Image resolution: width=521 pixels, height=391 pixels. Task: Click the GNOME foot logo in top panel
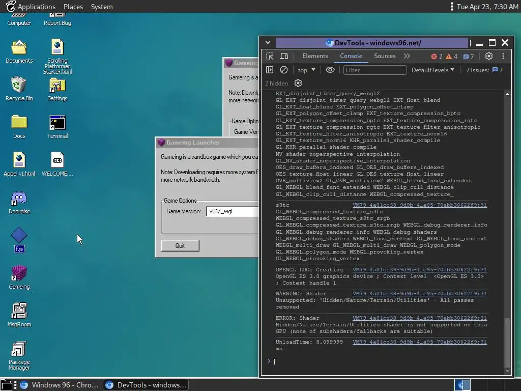point(10,6)
